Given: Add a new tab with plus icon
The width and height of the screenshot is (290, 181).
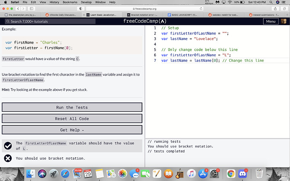Looking at the screenshot, I should point(287,15).
